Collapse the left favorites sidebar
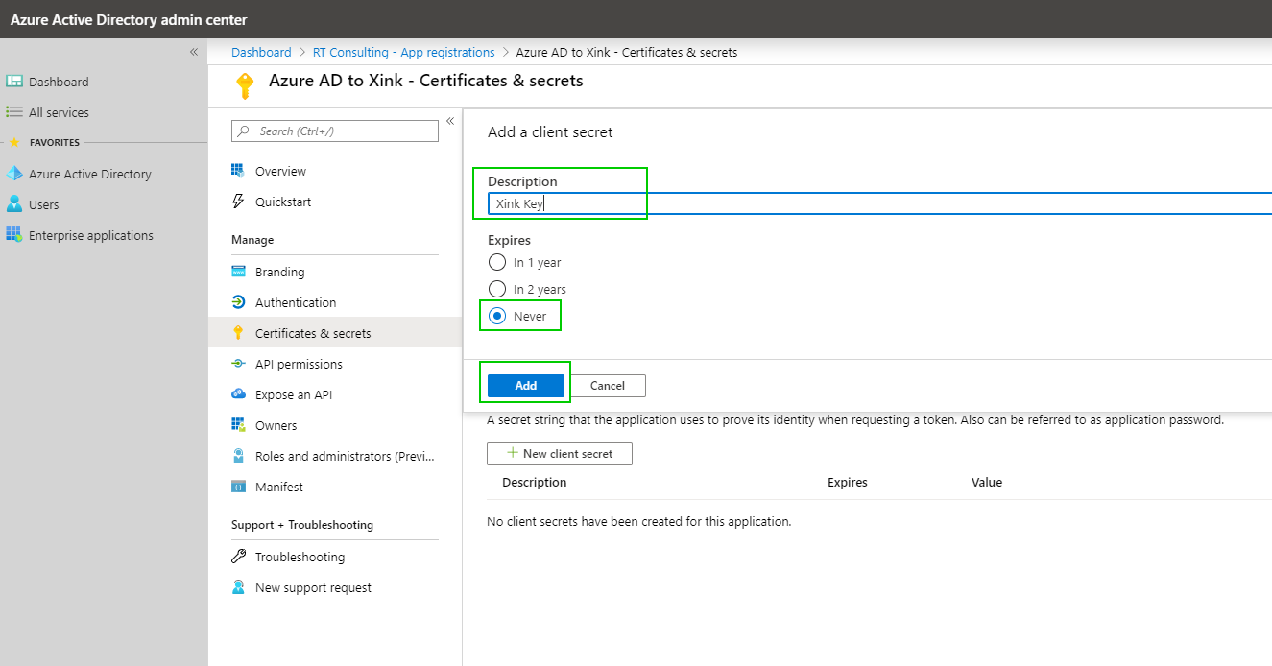This screenshot has width=1272, height=666. [x=193, y=52]
